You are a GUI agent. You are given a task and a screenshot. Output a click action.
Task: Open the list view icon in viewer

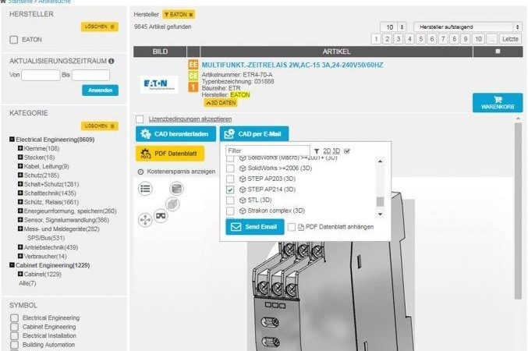tap(146, 189)
